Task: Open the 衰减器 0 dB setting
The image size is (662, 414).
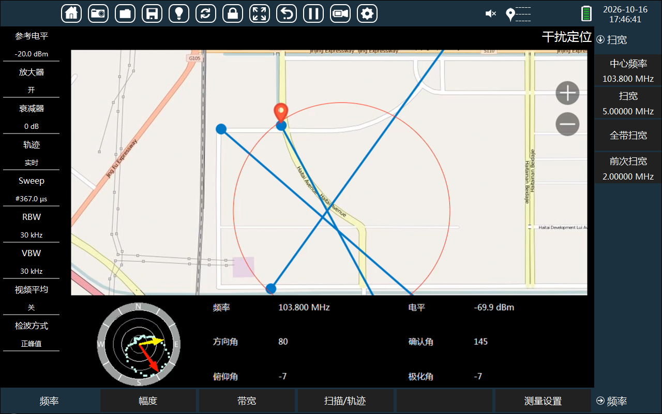Action: pos(32,117)
